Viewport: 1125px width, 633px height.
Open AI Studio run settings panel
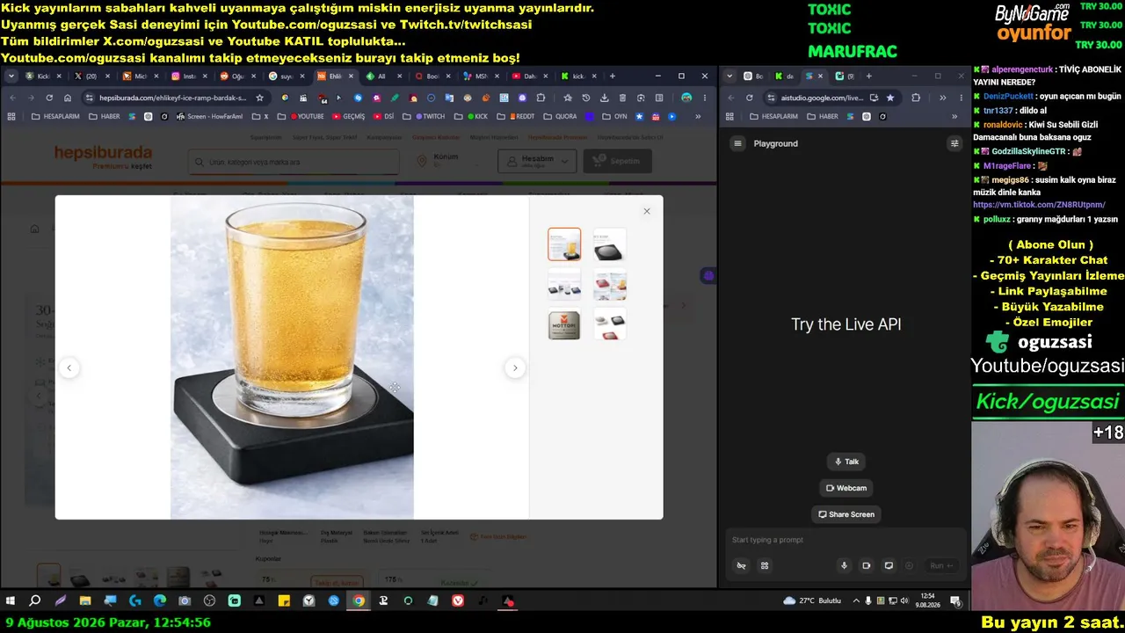click(954, 143)
